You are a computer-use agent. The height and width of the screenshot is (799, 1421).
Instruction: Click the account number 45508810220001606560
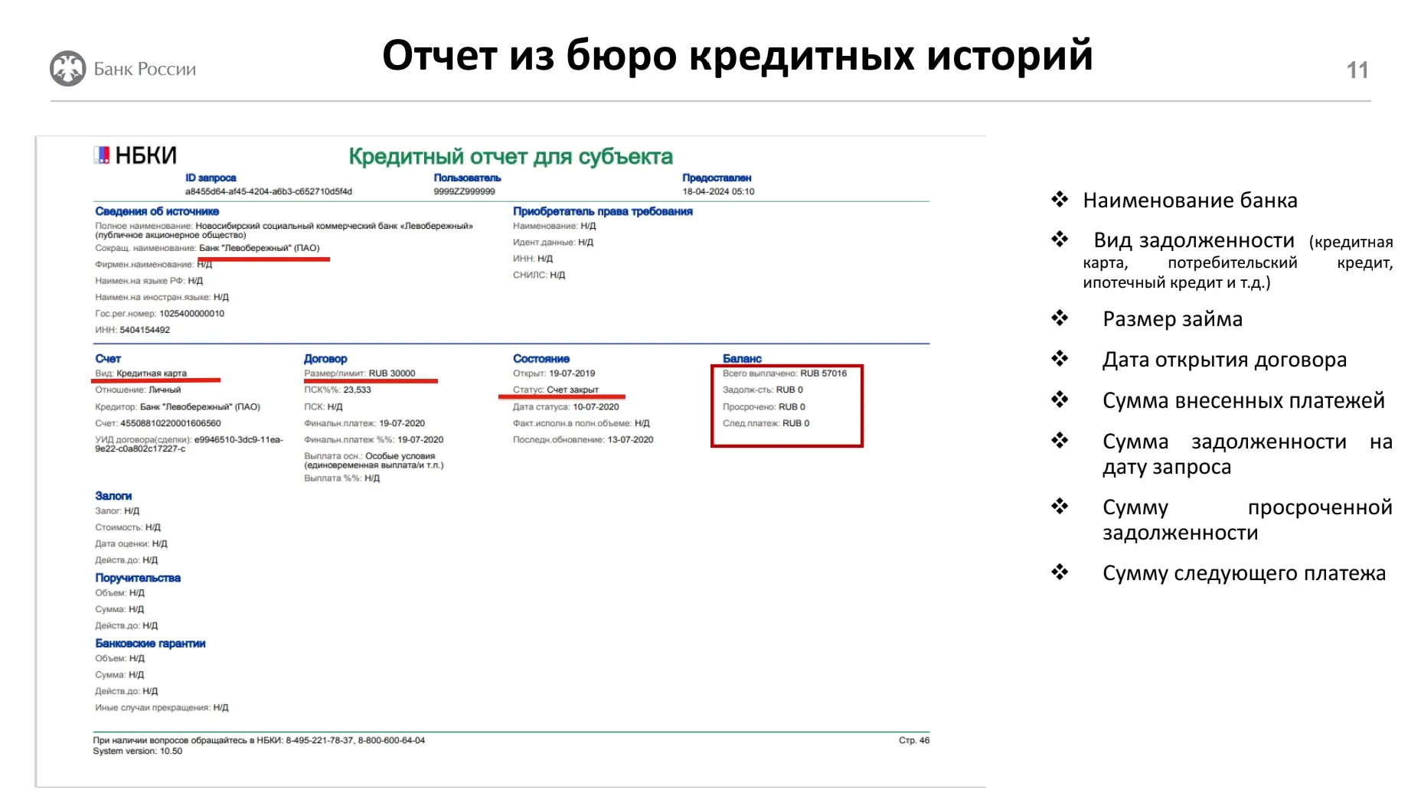(x=171, y=423)
